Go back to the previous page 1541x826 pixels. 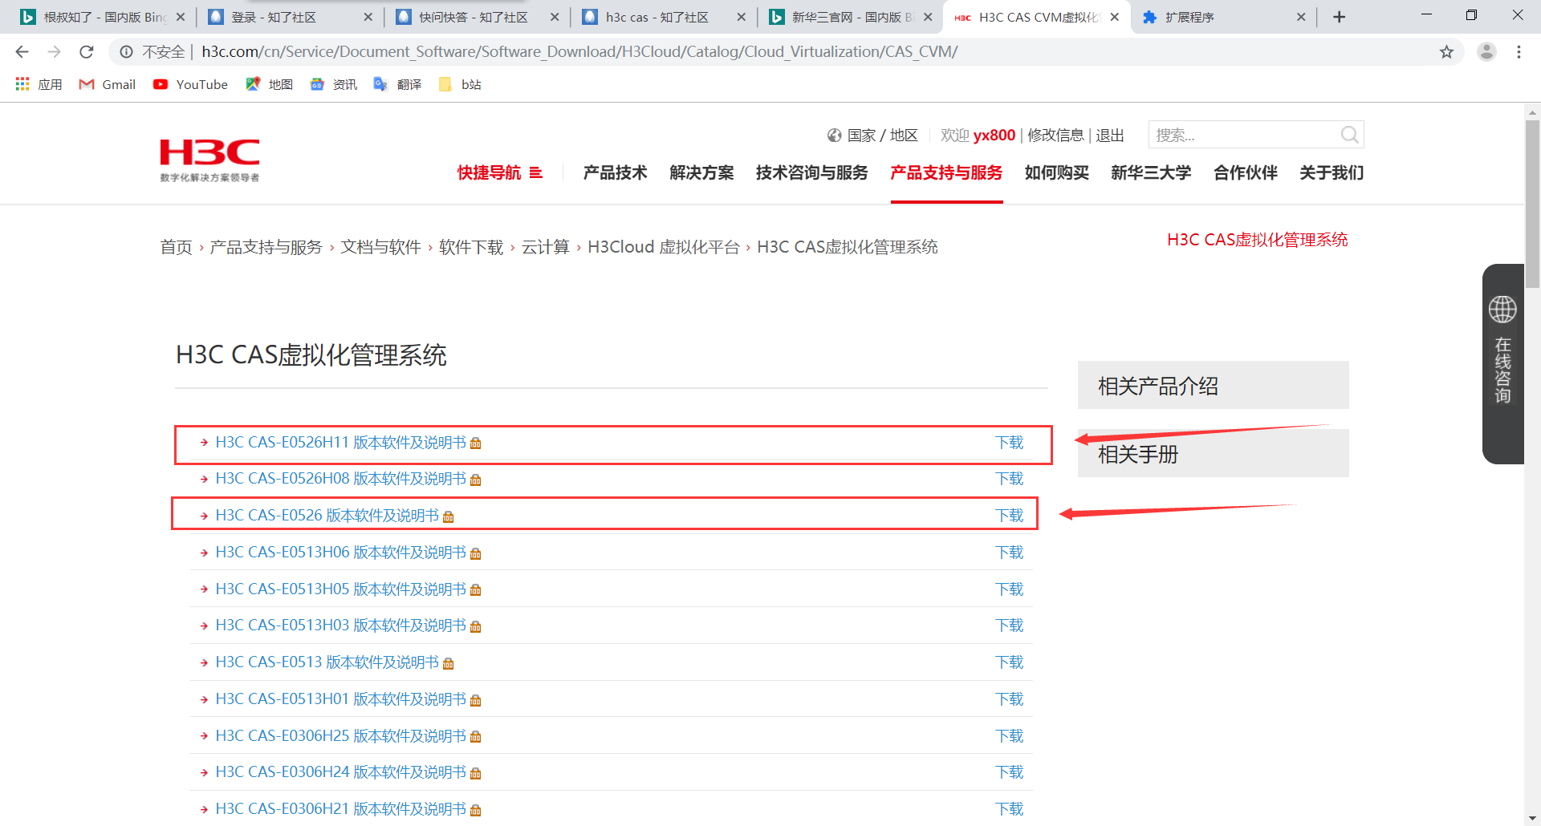coord(22,52)
